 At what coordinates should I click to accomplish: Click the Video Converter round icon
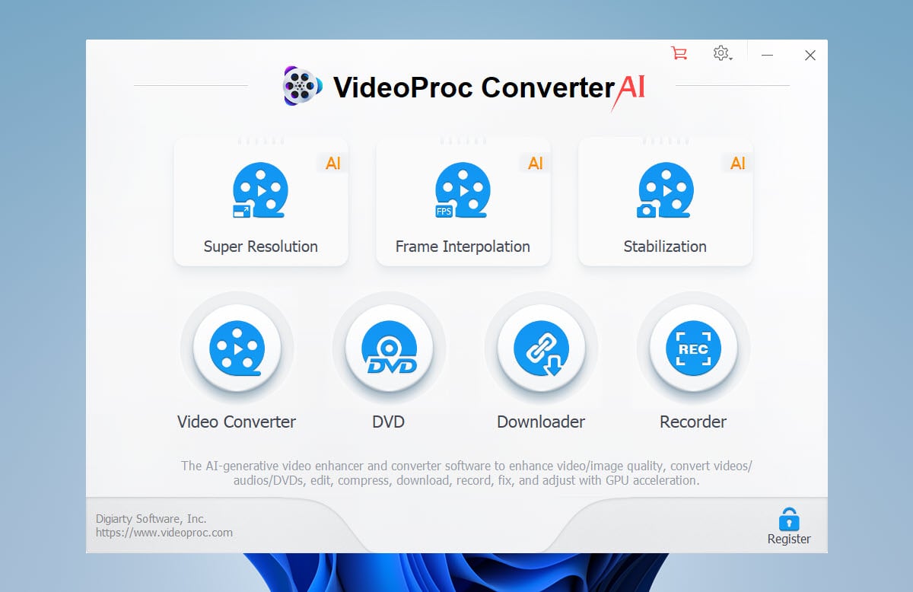pyautogui.click(x=237, y=349)
